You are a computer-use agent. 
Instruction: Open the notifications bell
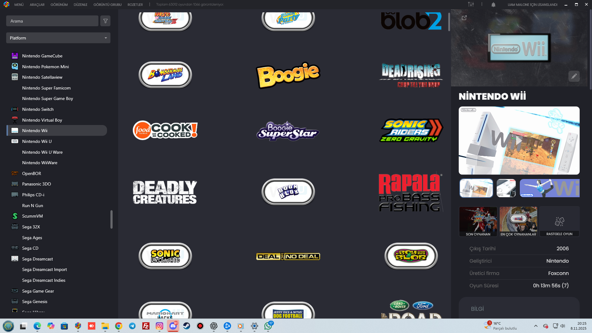click(493, 5)
